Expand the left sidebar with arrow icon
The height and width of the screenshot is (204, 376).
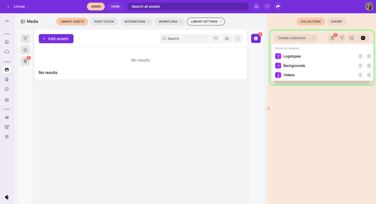[x=7, y=21]
